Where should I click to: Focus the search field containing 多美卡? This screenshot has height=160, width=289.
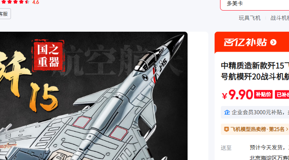click(255, 4)
